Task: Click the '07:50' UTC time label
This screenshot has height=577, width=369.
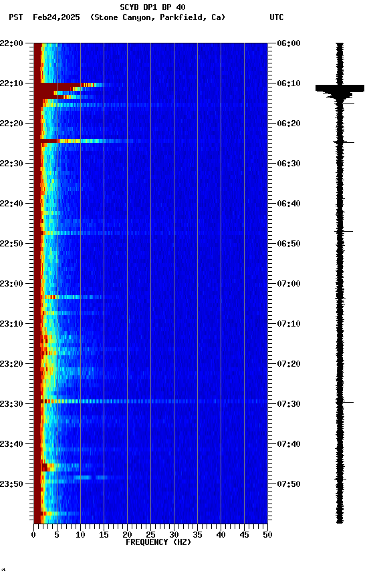Action: [x=289, y=484]
